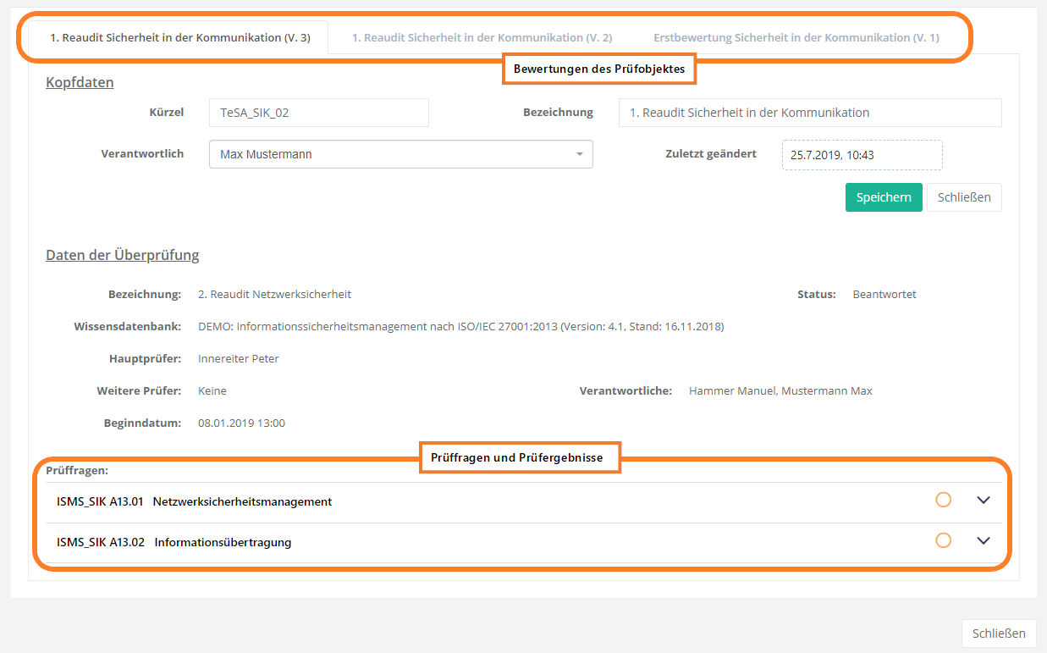This screenshot has height=653, width=1047.
Task: Switch to the Reaudit V. 3 tab
Action: tap(180, 38)
